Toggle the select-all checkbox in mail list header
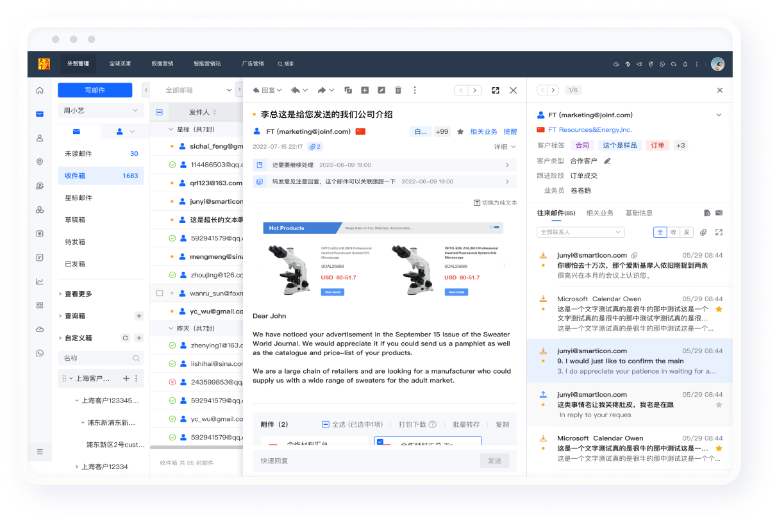The image size is (777, 521). 160,112
